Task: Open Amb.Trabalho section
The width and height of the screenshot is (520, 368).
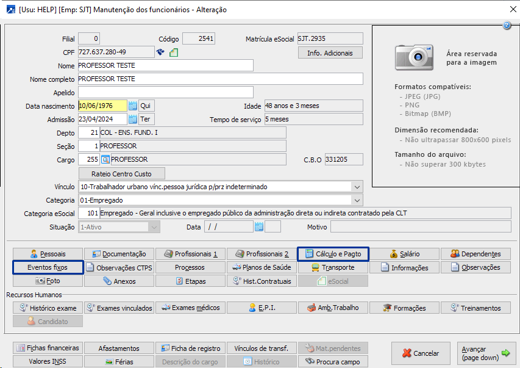Action: [x=333, y=308]
